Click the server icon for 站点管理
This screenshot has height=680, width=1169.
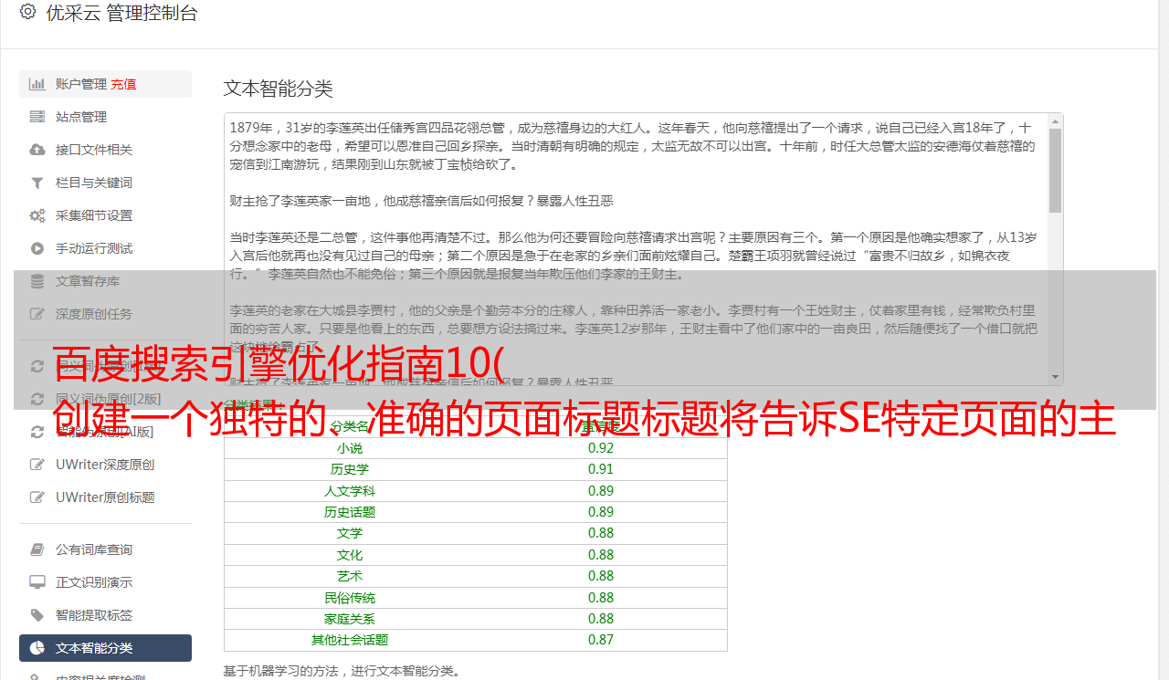(x=37, y=117)
